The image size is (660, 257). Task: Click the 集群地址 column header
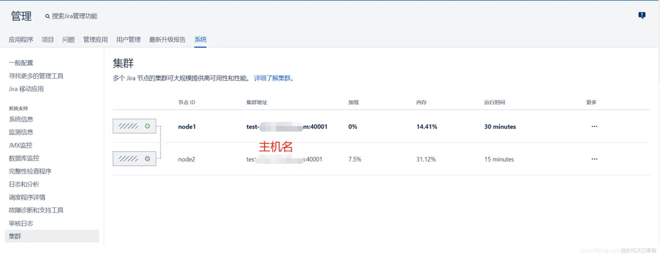[x=256, y=102]
